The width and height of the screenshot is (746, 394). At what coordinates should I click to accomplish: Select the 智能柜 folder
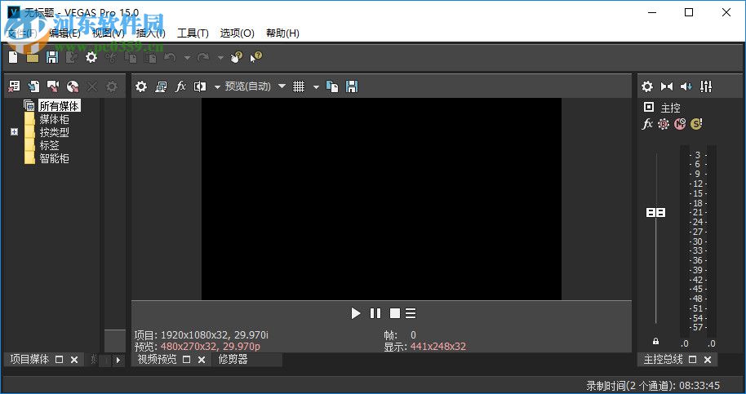point(54,158)
